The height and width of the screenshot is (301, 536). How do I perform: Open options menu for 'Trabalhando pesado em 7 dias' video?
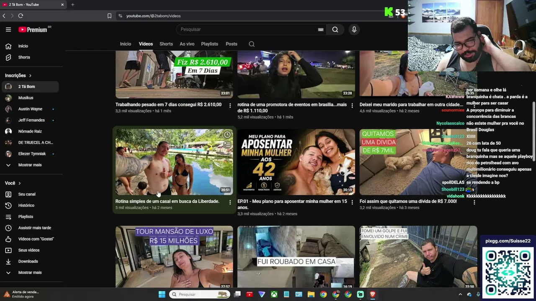(230, 105)
